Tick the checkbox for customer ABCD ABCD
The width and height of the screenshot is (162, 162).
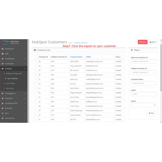click(36, 61)
